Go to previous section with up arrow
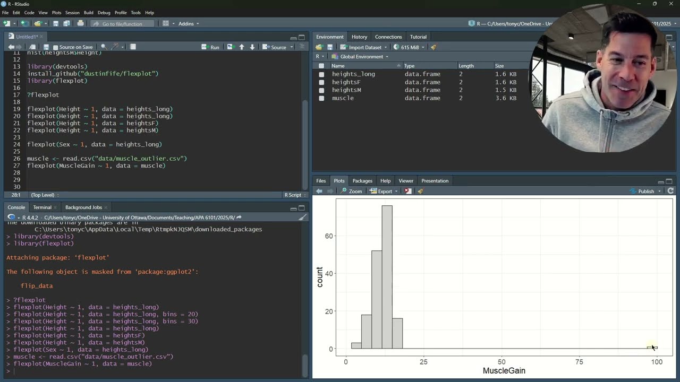Image resolution: width=680 pixels, height=382 pixels. 242,47
